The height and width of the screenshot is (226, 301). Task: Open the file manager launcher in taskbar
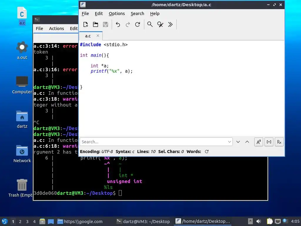(42, 221)
